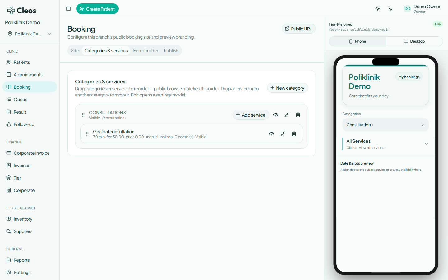
Task: Edit the CONSULTATIONS category with pencil icon
Action: tap(287, 115)
